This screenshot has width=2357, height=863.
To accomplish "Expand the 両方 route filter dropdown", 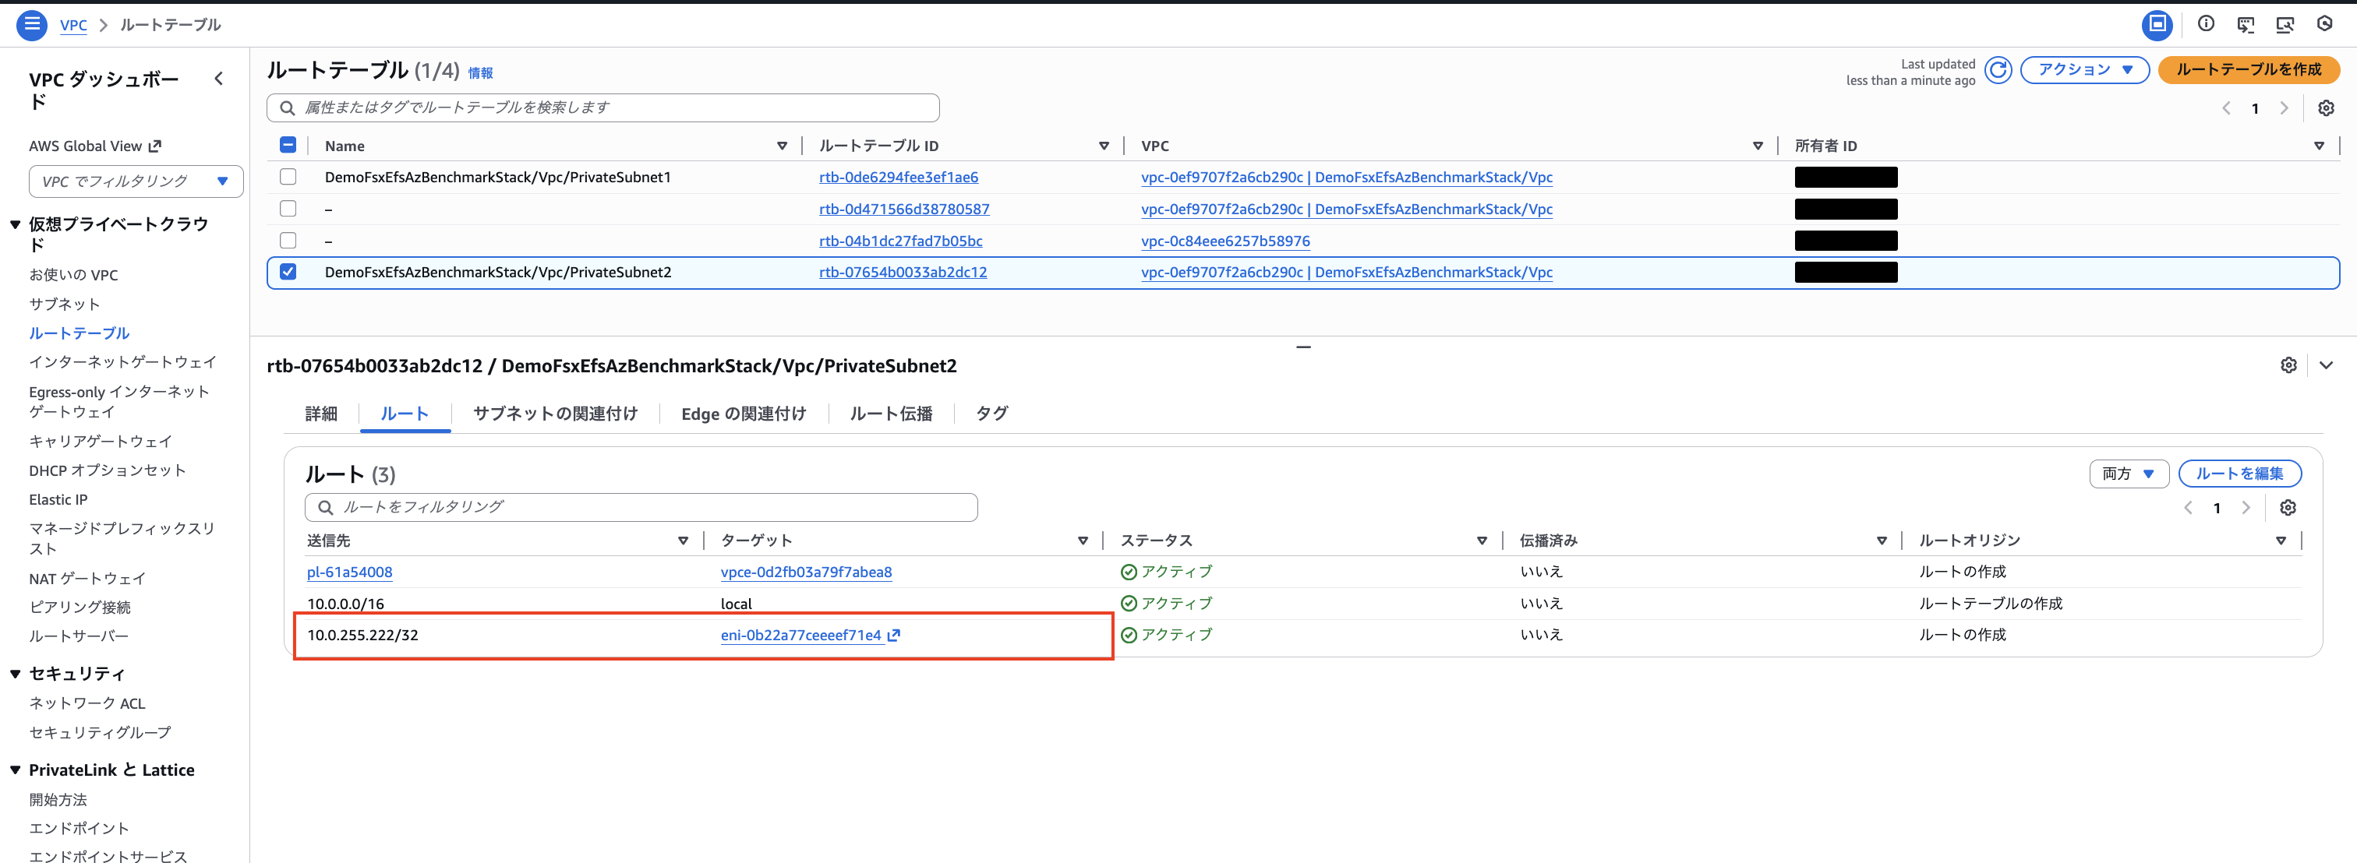I will pos(2129,474).
